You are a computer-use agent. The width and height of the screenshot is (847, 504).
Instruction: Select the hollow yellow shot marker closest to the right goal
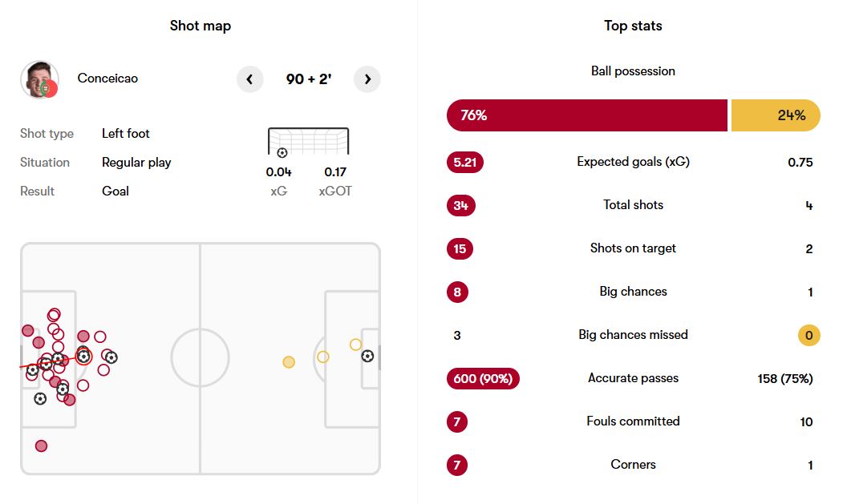pyautogui.click(x=355, y=345)
